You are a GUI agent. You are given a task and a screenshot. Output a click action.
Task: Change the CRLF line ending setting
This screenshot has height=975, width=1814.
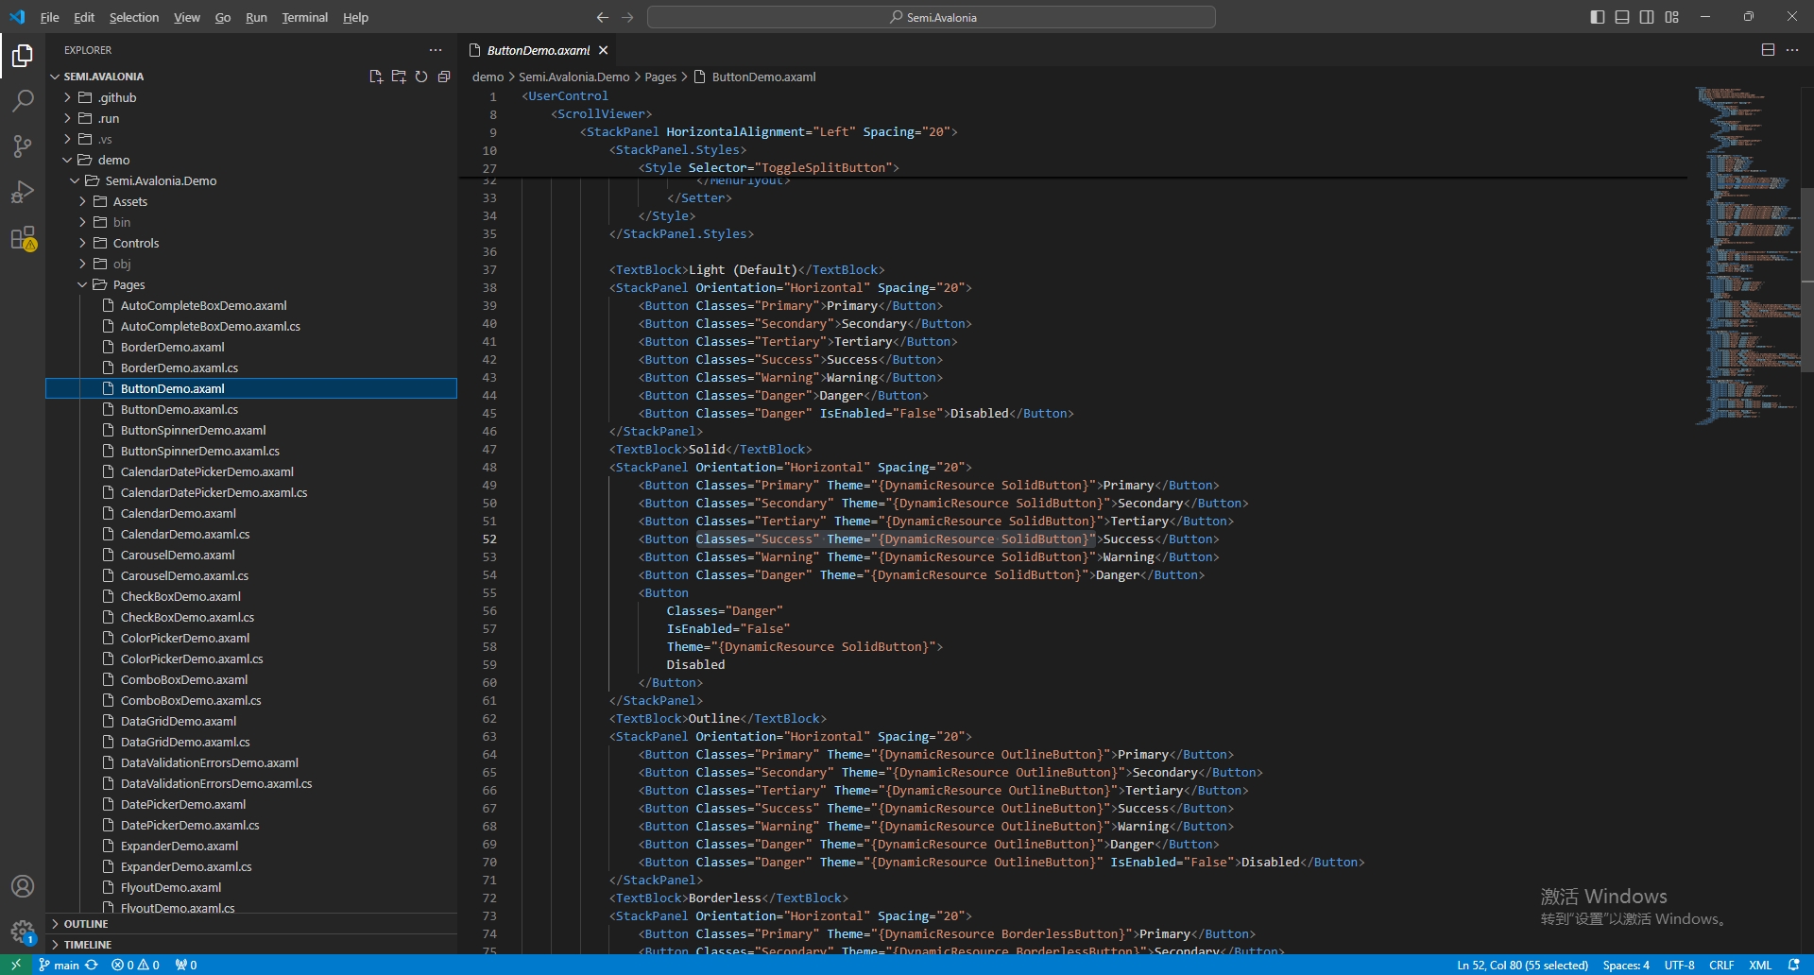tap(1720, 965)
